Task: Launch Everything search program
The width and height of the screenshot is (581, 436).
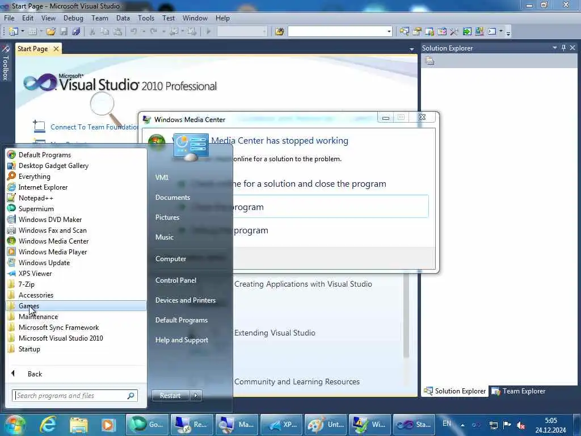Action: click(76, 176)
